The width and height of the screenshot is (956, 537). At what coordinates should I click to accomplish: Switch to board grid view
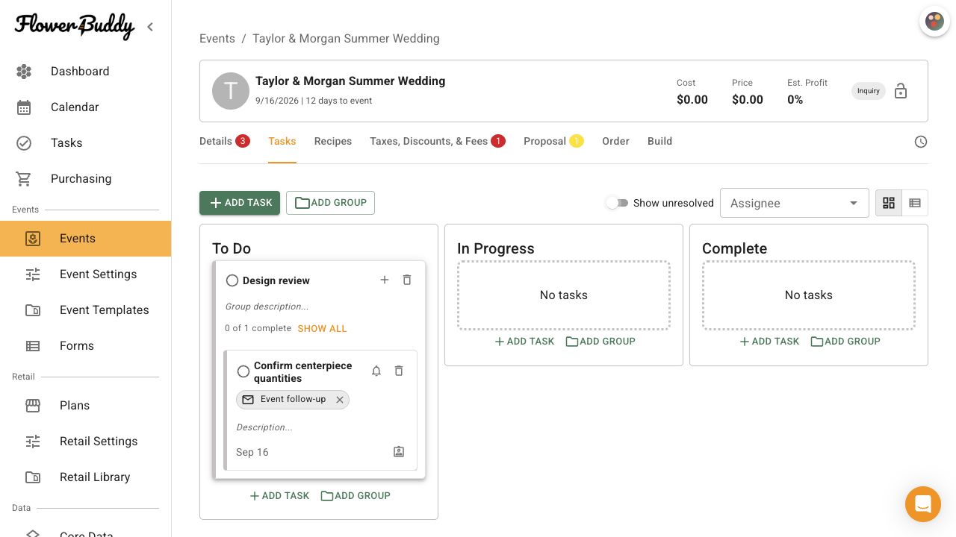click(x=889, y=203)
